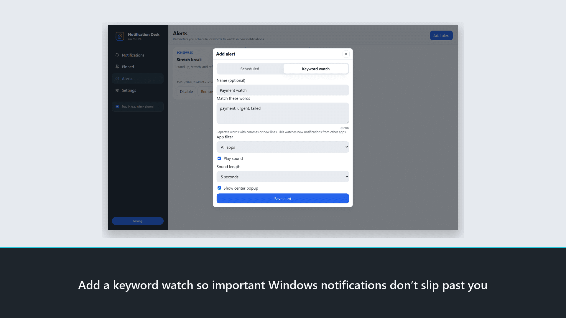Click the 23/400 character counter
Screen dimensions: 566x318
pos(345,128)
